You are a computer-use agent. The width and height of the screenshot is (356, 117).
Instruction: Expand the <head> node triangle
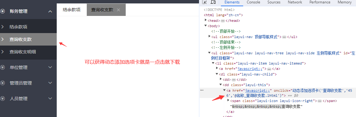point(206,20)
